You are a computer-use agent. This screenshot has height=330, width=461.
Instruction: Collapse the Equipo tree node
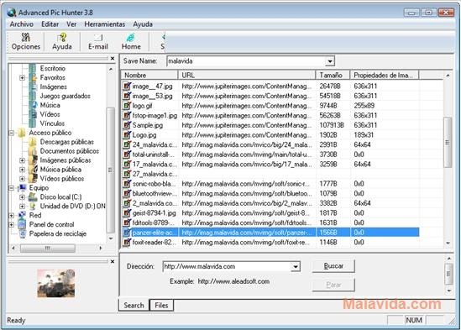(12, 187)
